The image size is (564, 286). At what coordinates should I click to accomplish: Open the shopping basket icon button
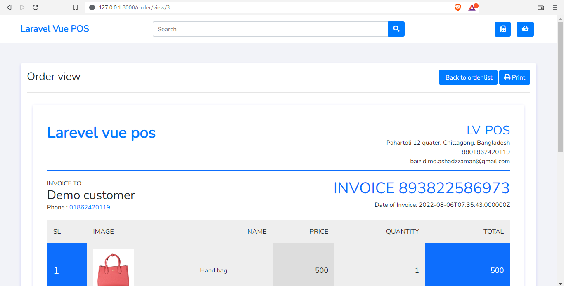(525, 29)
